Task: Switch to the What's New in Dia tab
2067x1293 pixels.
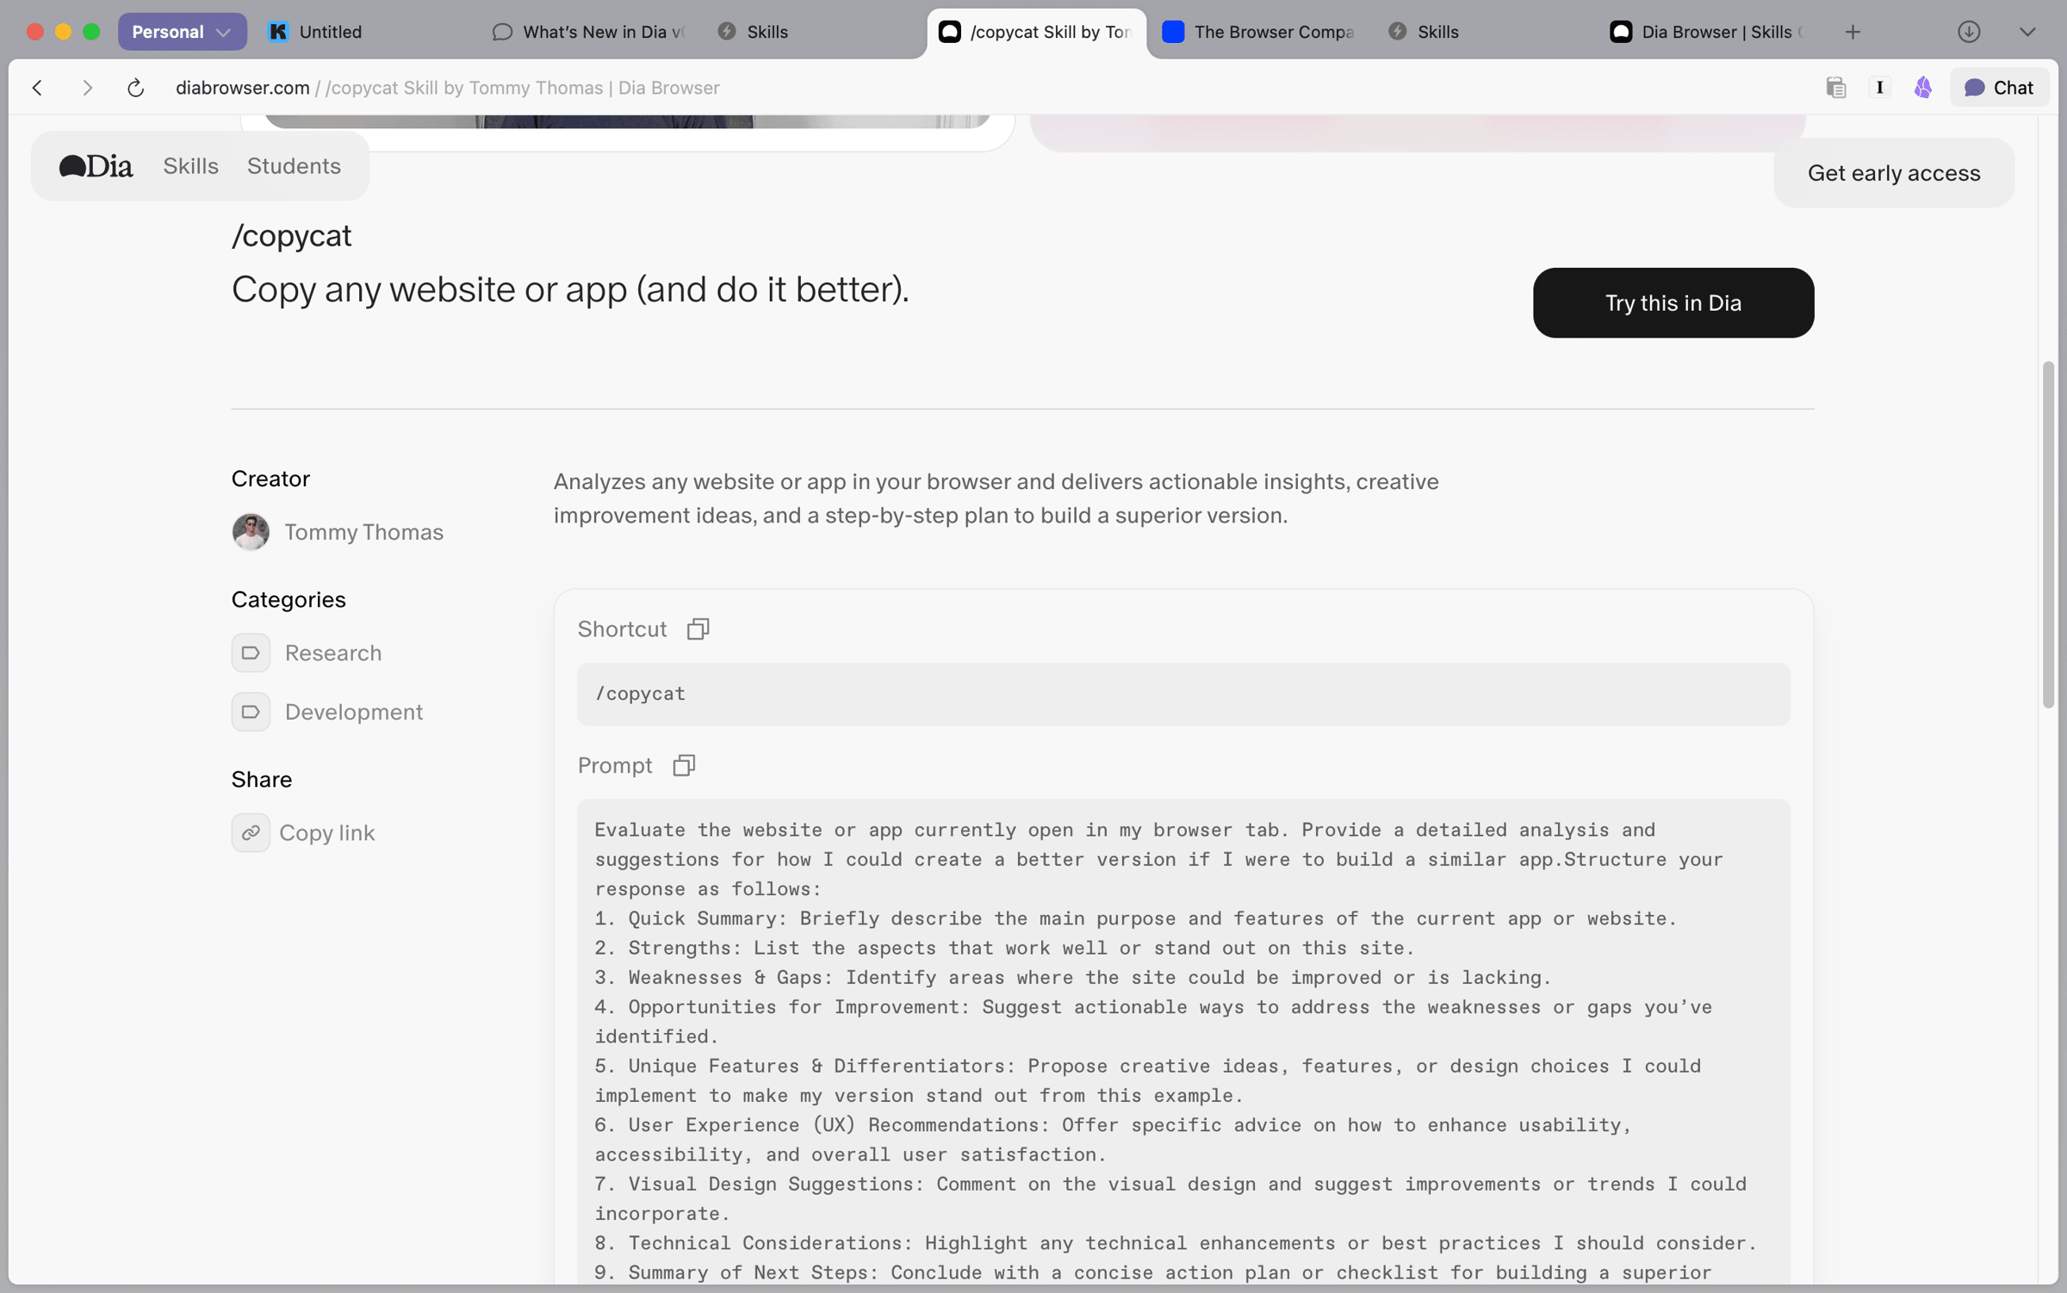Action: click(591, 32)
